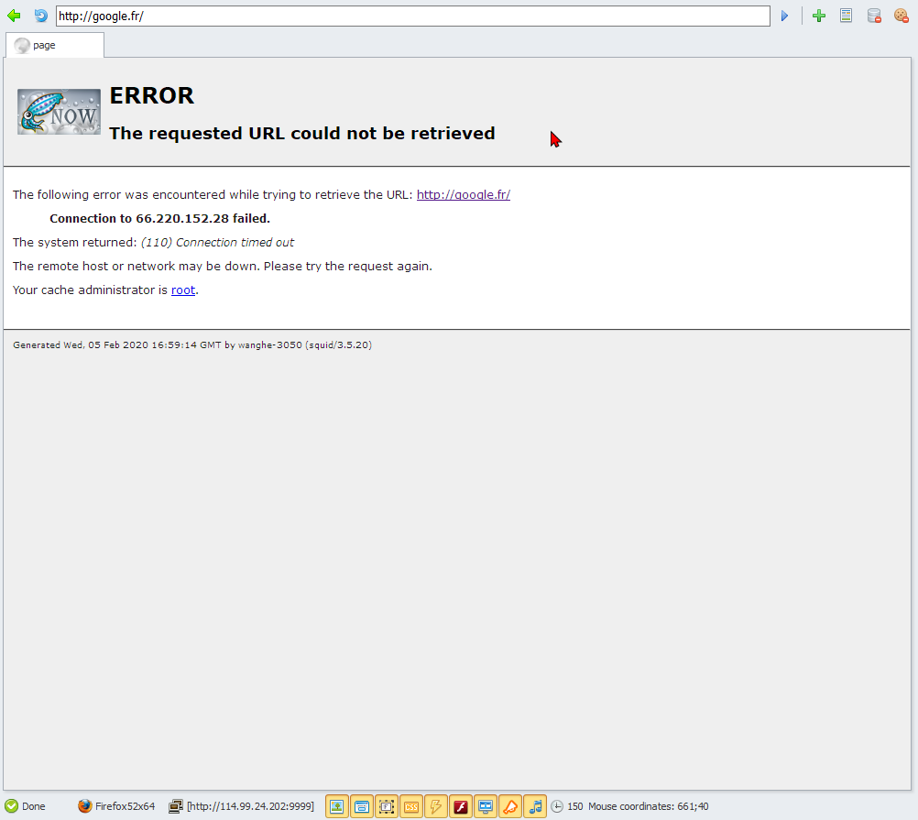Viewport: 918px width, 820px height.
Task: Click the 'Generated Wed, 05 Feb 2020' footer line
Action: click(x=192, y=344)
